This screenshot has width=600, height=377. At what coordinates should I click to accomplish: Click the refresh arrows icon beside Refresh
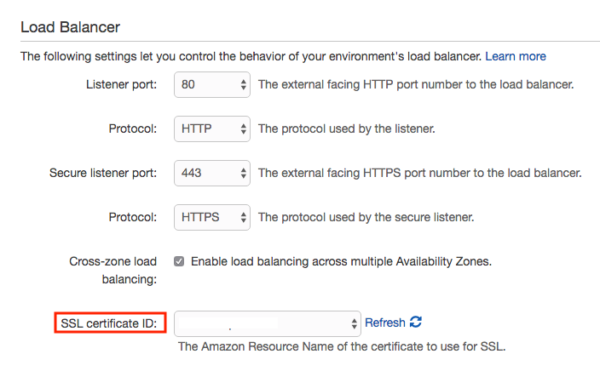pos(416,323)
